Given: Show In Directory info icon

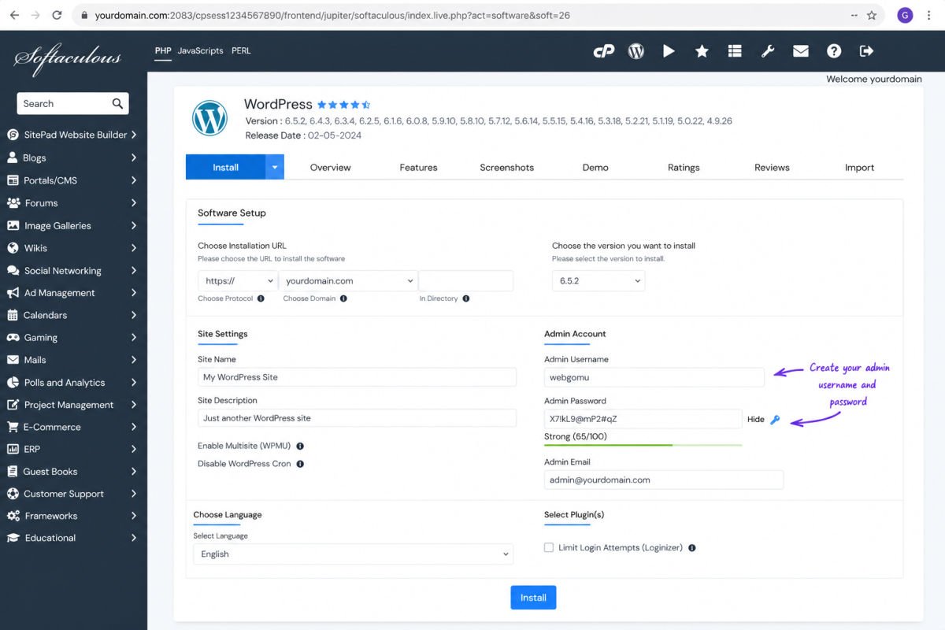Looking at the screenshot, I should 466,298.
